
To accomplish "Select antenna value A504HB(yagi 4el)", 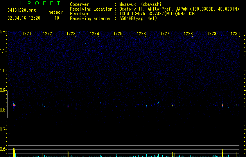I will (x=138, y=18).
